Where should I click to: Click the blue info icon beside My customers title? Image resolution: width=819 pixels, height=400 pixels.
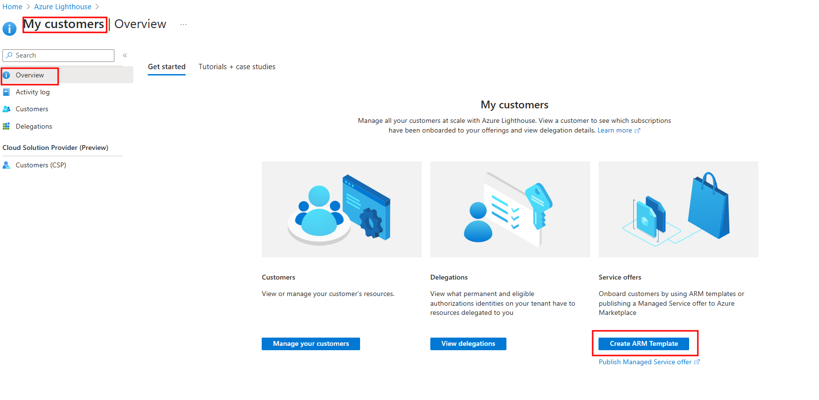[x=9, y=29]
